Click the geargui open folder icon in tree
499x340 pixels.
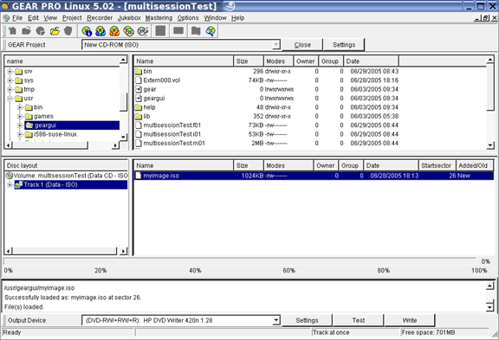pyautogui.click(x=29, y=125)
